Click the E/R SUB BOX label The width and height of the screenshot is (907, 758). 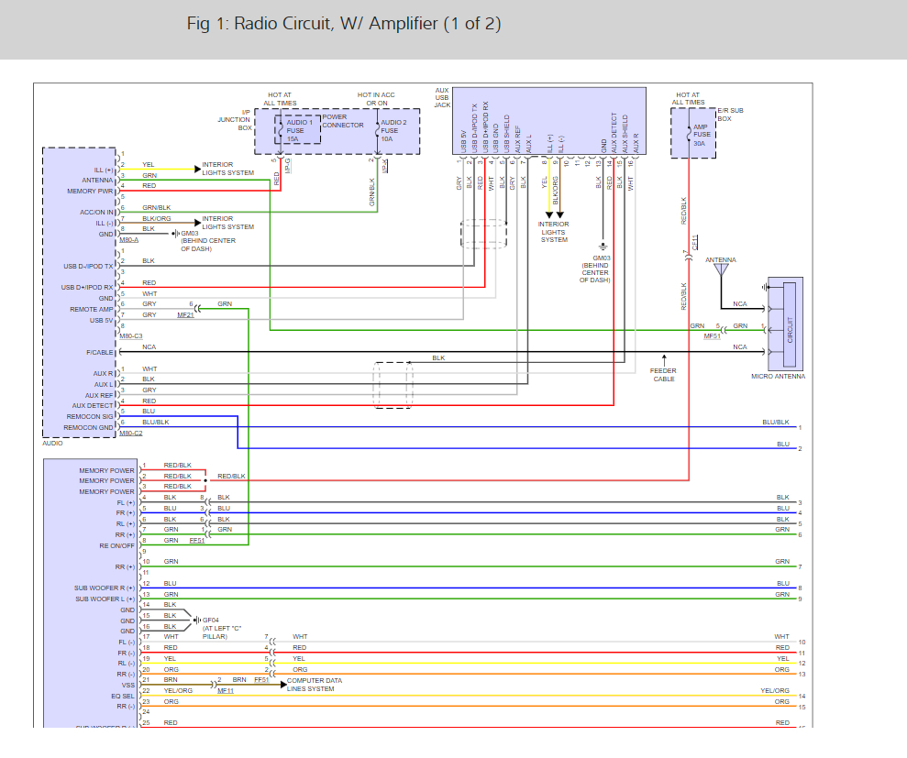coord(730,115)
